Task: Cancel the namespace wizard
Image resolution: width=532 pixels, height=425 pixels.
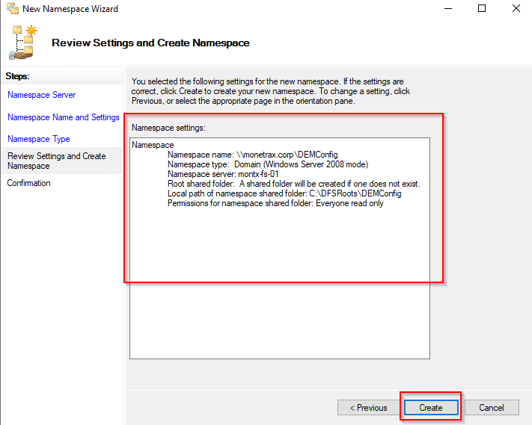Action: pos(492,408)
